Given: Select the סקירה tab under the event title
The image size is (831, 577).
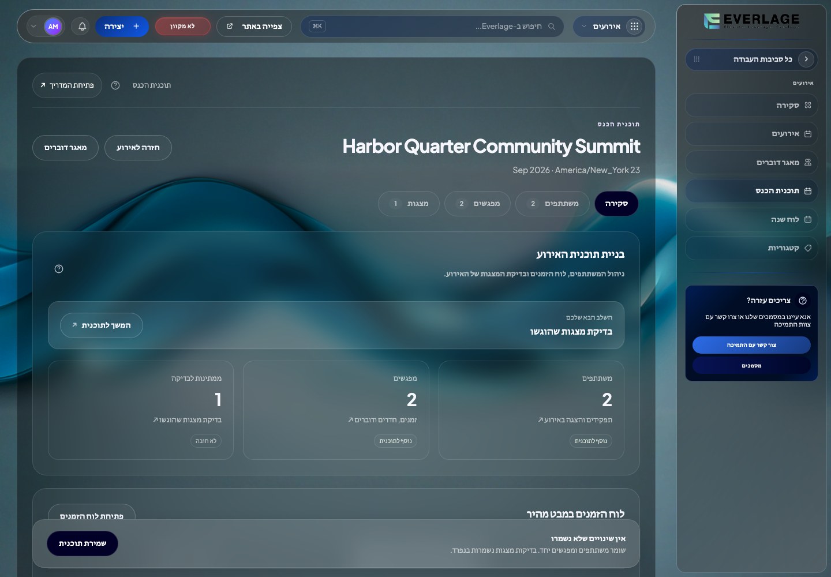Looking at the screenshot, I should coord(616,204).
